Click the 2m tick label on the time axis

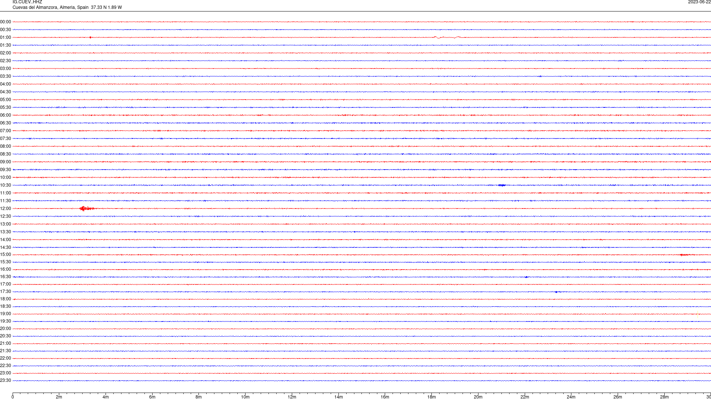(x=59, y=397)
